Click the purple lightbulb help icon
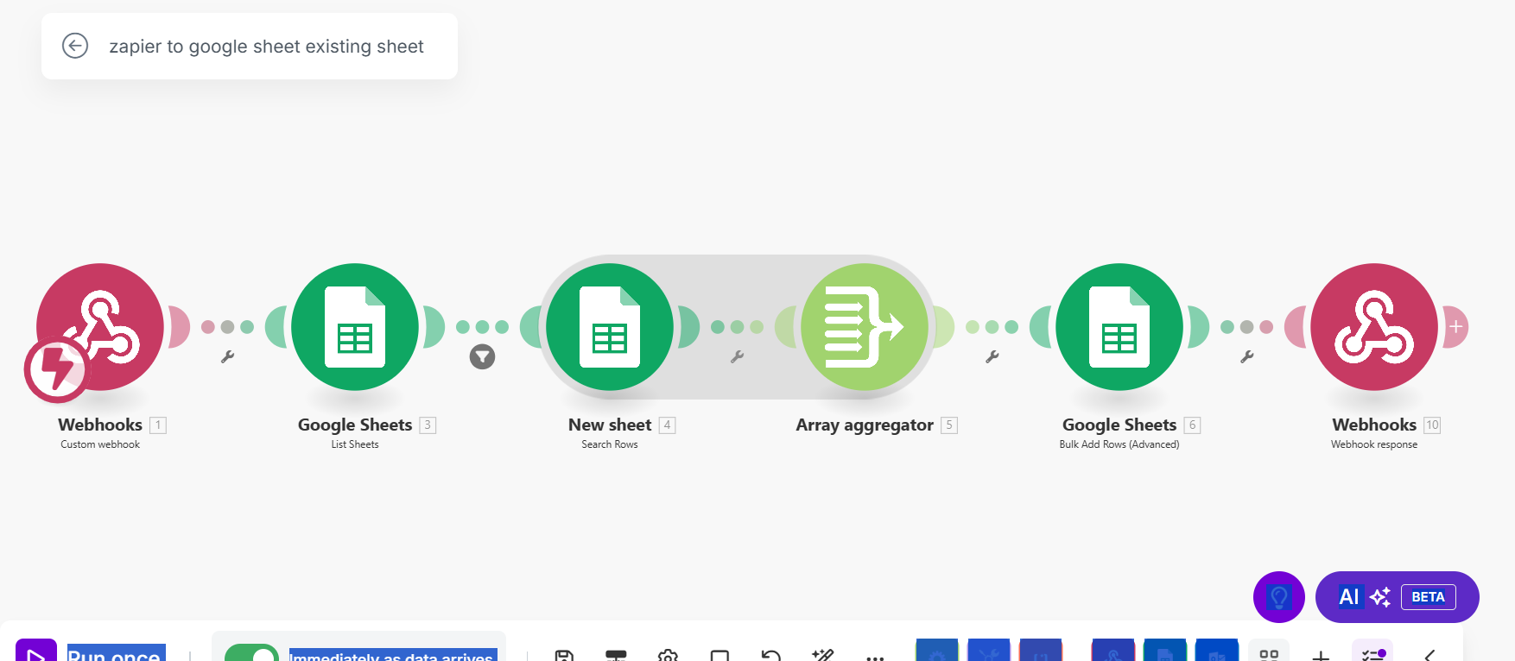The width and height of the screenshot is (1515, 661). click(x=1278, y=597)
